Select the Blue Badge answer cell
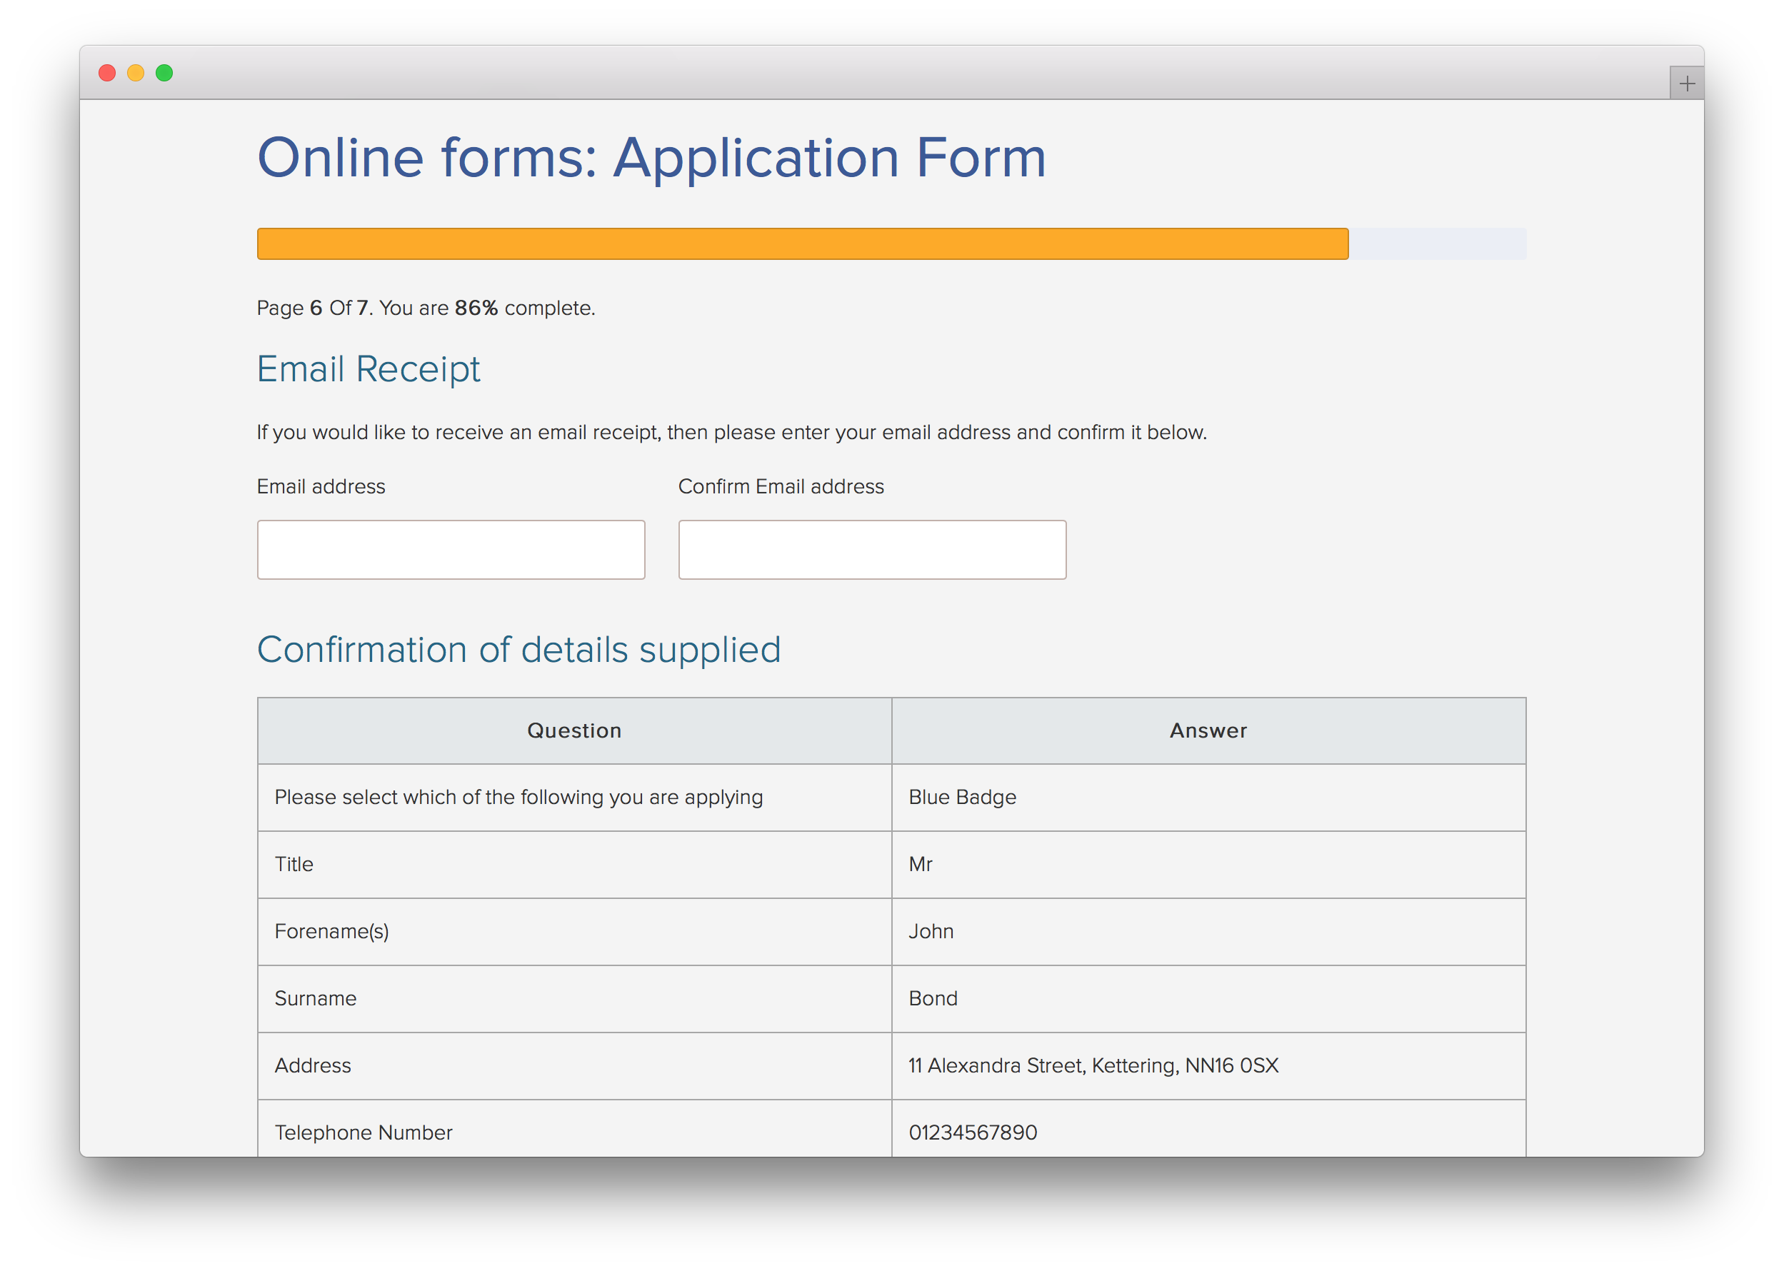Viewport: 1784px width, 1271px height. 962,798
